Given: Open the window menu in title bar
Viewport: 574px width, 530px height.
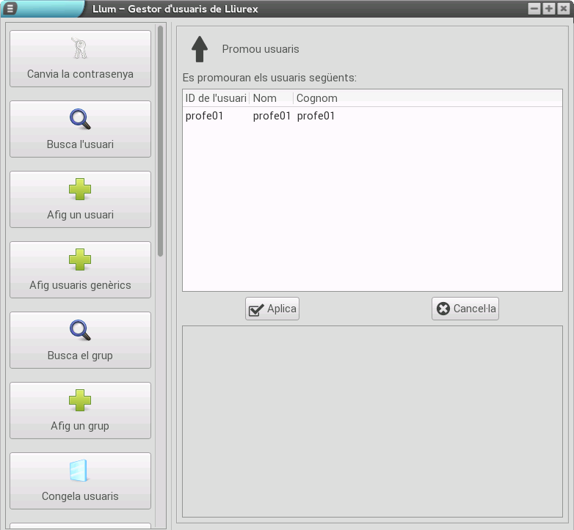Looking at the screenshot, I should click(10, 9).
